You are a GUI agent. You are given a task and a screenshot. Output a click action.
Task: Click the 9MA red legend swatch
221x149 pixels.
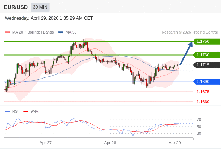coord(25,112)
